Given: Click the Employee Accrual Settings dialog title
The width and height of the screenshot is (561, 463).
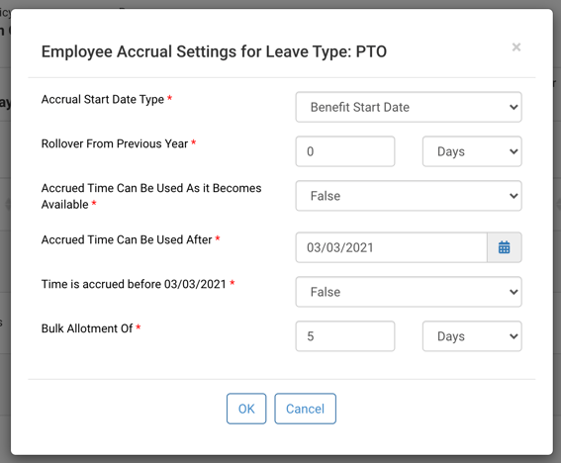Looking at the screenshot, I should 214,51.
